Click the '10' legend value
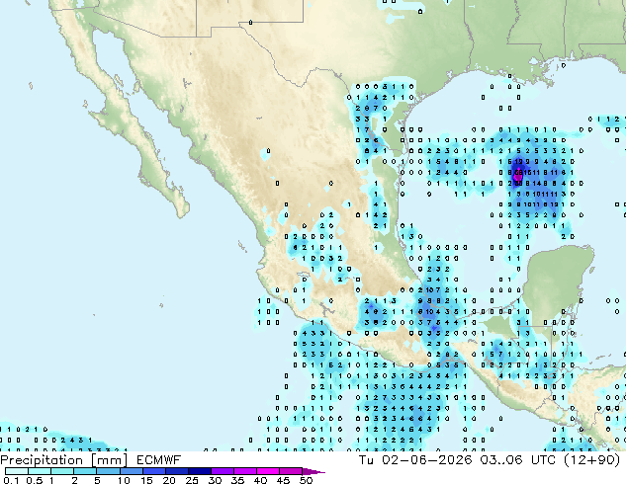 [x=124, y=480]
